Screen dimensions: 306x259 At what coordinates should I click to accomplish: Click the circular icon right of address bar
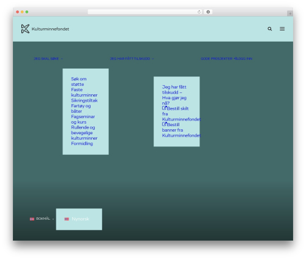point(208,12)
